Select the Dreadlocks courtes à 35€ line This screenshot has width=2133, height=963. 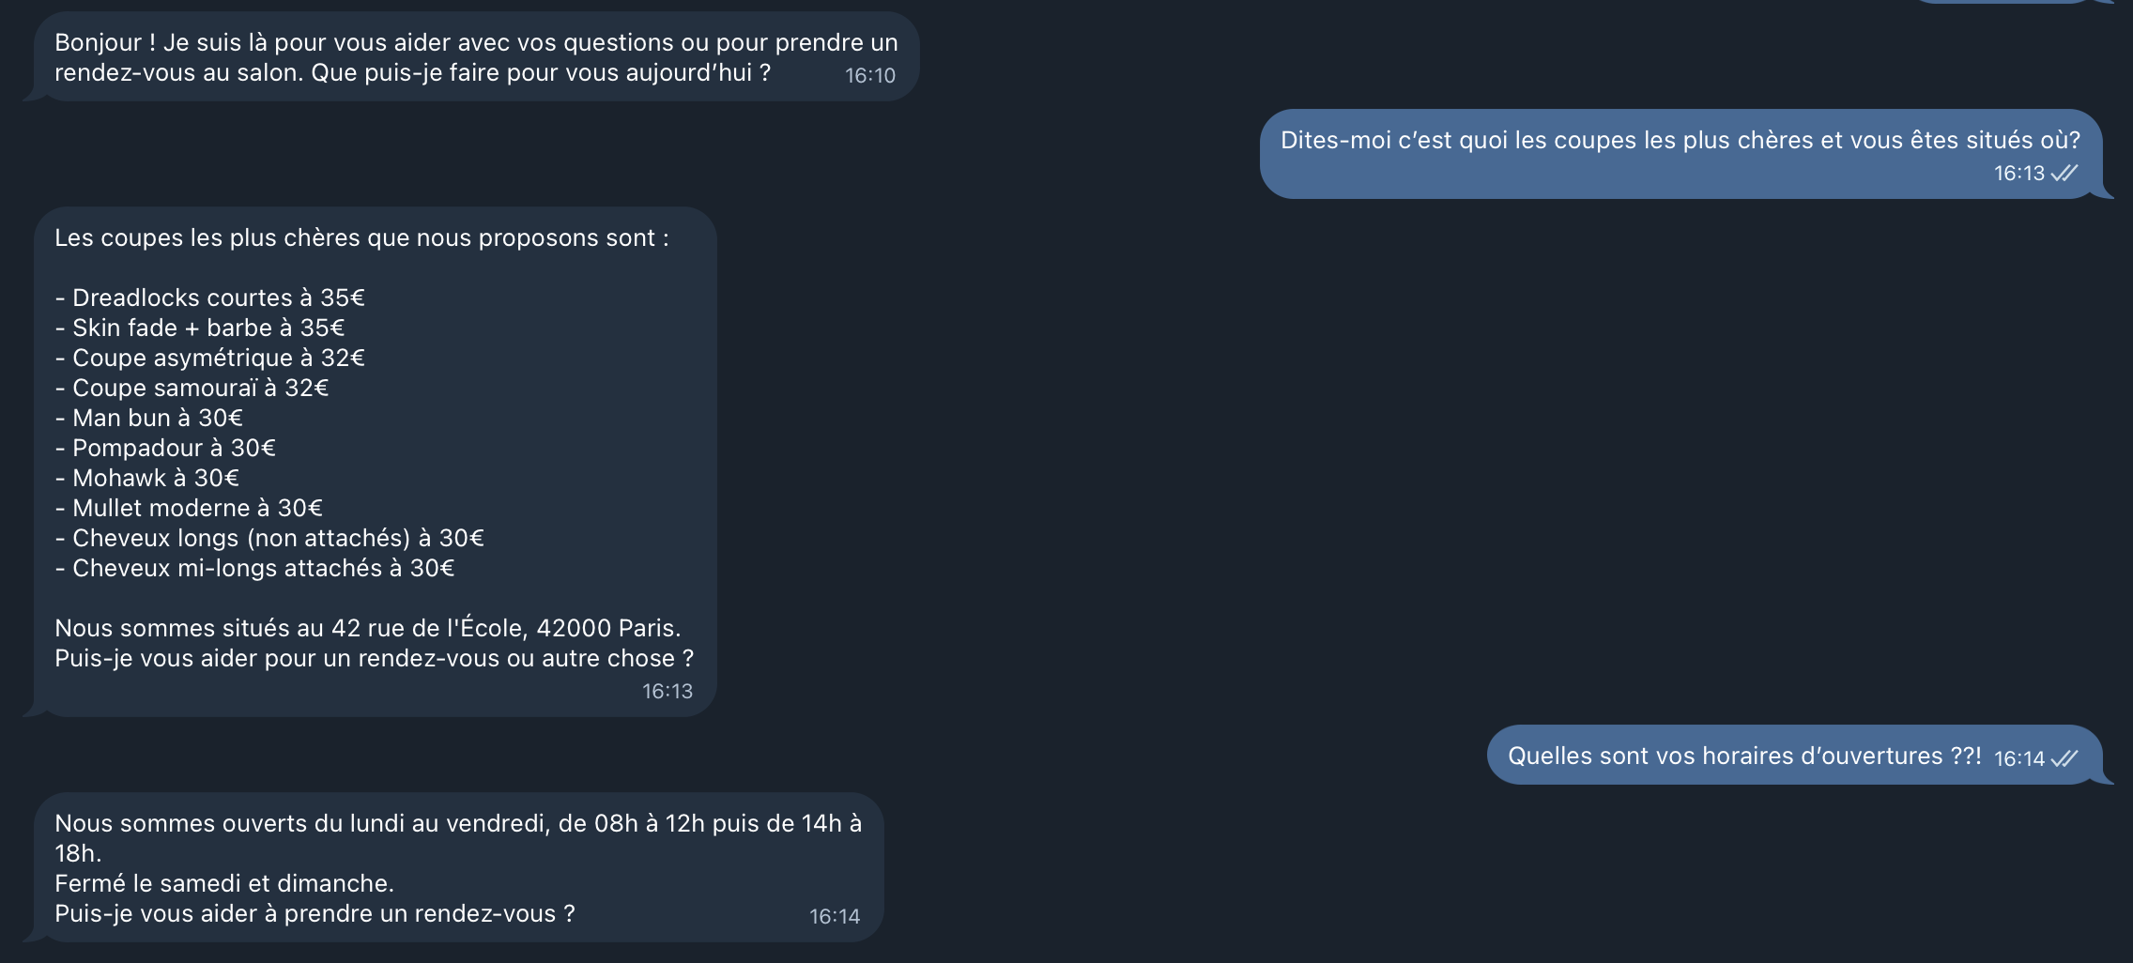(x=209, y=298)
